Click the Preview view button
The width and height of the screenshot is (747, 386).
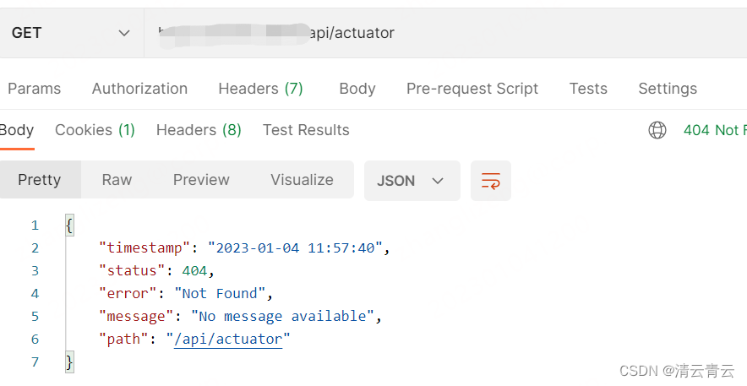pos(201,180)
